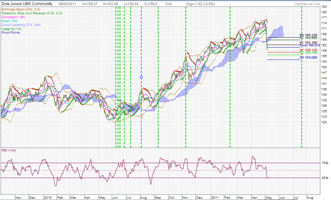Image resolution: width=331 pixels, height=200 pixels.
Task: Click the Conversion (9d) legend label
Action: [14, 17]
